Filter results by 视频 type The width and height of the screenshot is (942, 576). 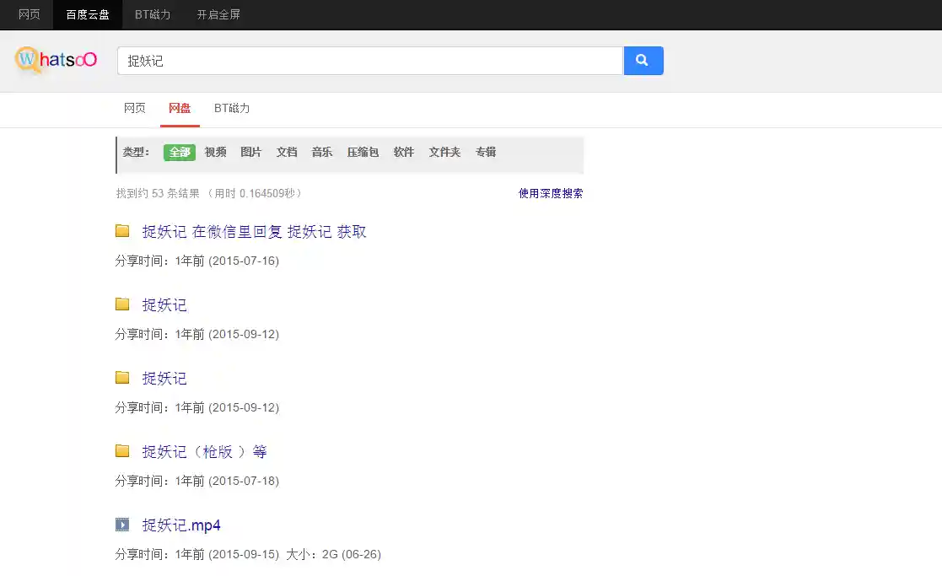[x=215, y=152]
